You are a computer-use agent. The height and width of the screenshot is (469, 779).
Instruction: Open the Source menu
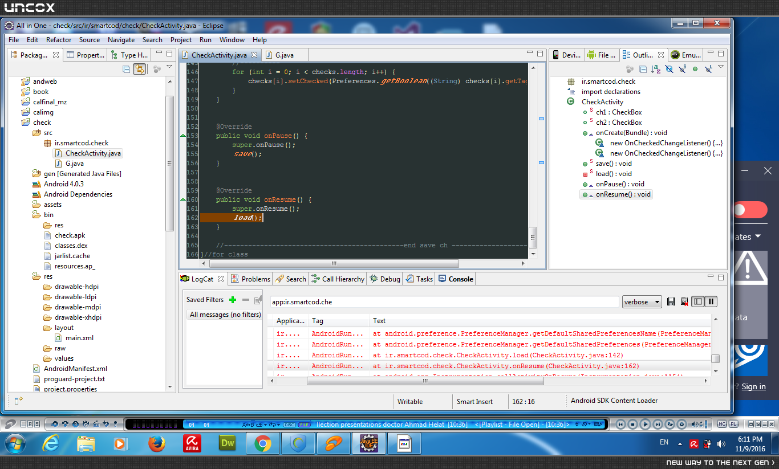90,40
